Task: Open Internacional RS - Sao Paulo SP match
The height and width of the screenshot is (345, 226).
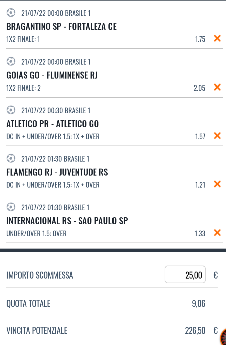Action: click(x=67, y=221)
